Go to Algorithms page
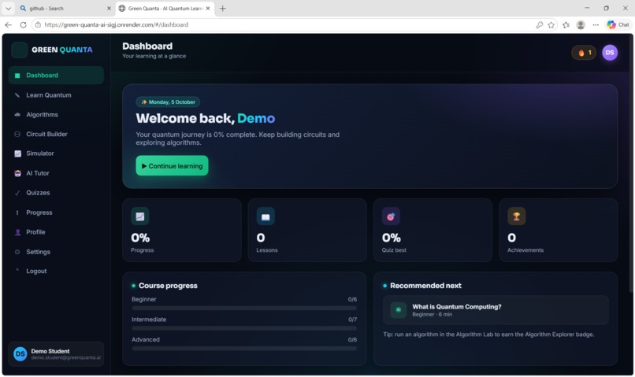Screen dimensions: 635x377 (56, 114)
